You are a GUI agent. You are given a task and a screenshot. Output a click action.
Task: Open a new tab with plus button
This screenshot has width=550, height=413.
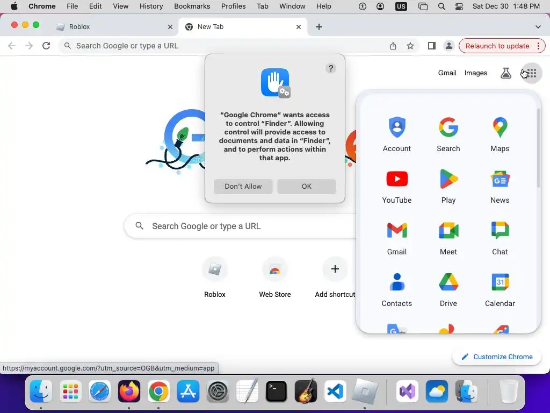pyautogui.click(x=319, y=27)
